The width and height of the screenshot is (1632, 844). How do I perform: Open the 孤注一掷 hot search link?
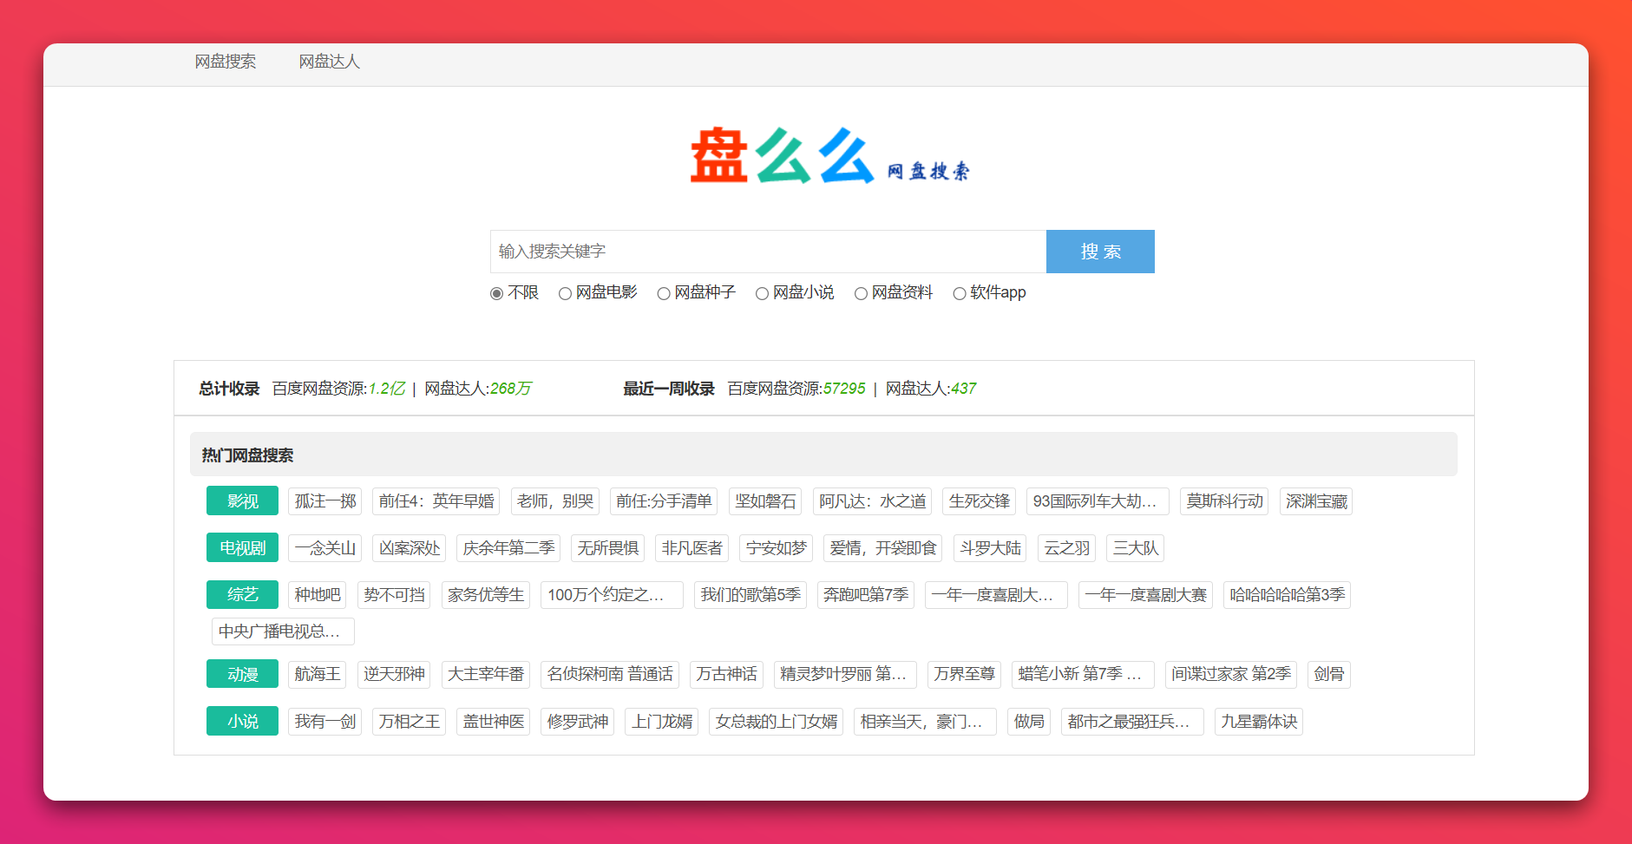(324, 501)
